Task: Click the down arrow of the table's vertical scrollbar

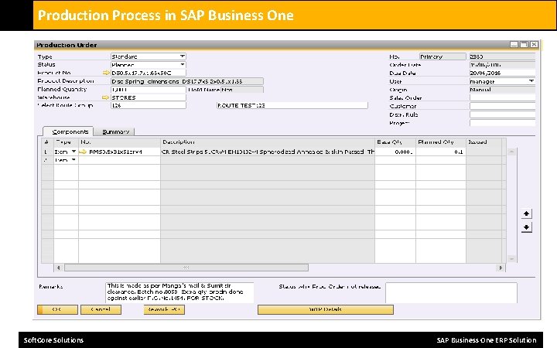Action: point(511,259)
